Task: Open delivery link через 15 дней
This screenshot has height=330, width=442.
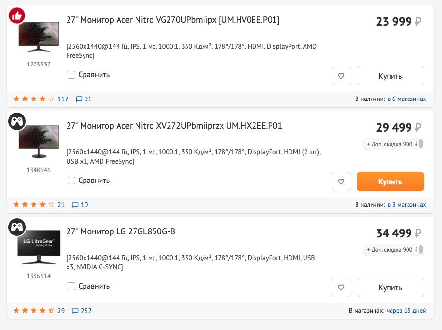Action: 406,311
